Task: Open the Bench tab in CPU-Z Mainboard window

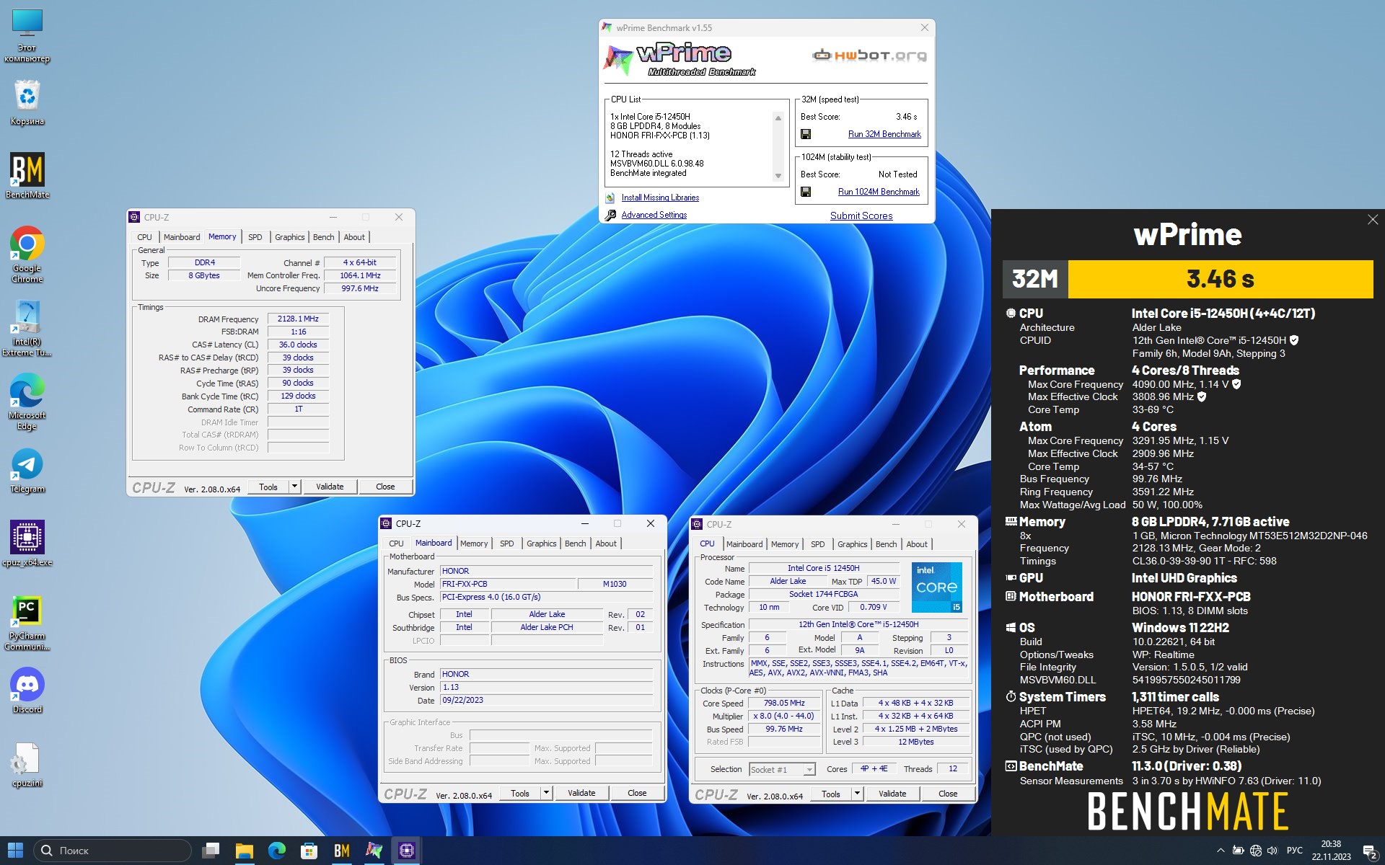Action: click(x=576, y=544)
